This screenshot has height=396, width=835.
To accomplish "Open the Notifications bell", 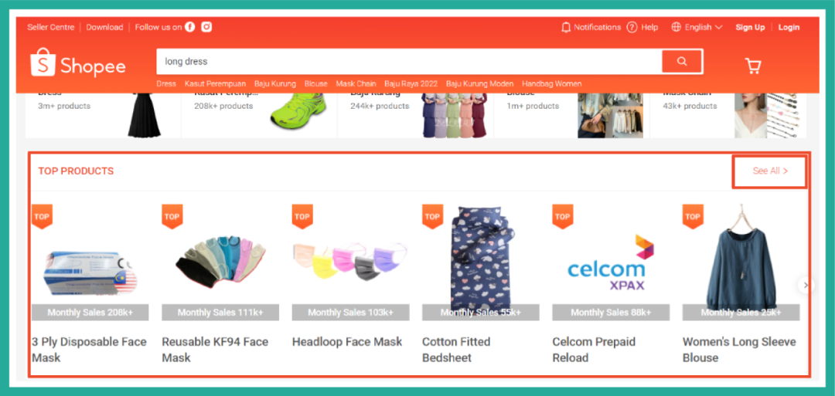I will [565, 27].
